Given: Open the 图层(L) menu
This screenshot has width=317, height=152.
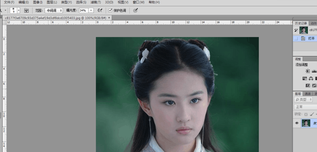Looking at the screenshot, I should [52, 2].
